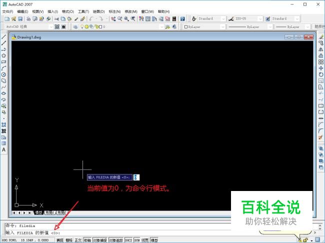Select the Circle tool
This screenshot has width=325, height=243.
(3, 74)
